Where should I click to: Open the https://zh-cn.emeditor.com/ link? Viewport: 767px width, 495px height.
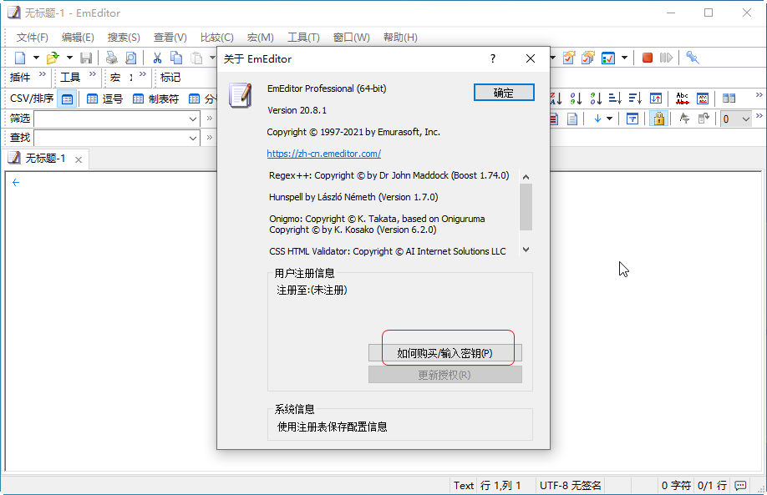pos(324,154)
